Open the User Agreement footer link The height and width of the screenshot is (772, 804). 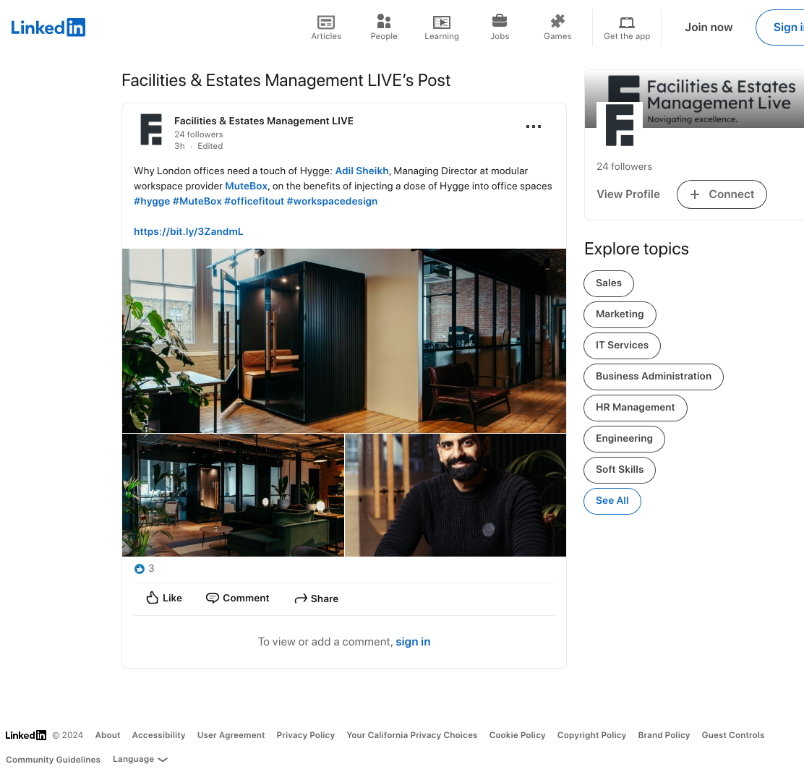tap(231, 735)
